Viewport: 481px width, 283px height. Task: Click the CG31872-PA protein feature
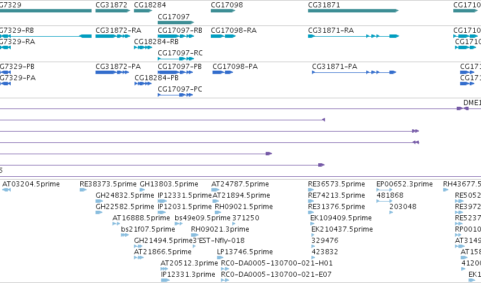(112, 72)
